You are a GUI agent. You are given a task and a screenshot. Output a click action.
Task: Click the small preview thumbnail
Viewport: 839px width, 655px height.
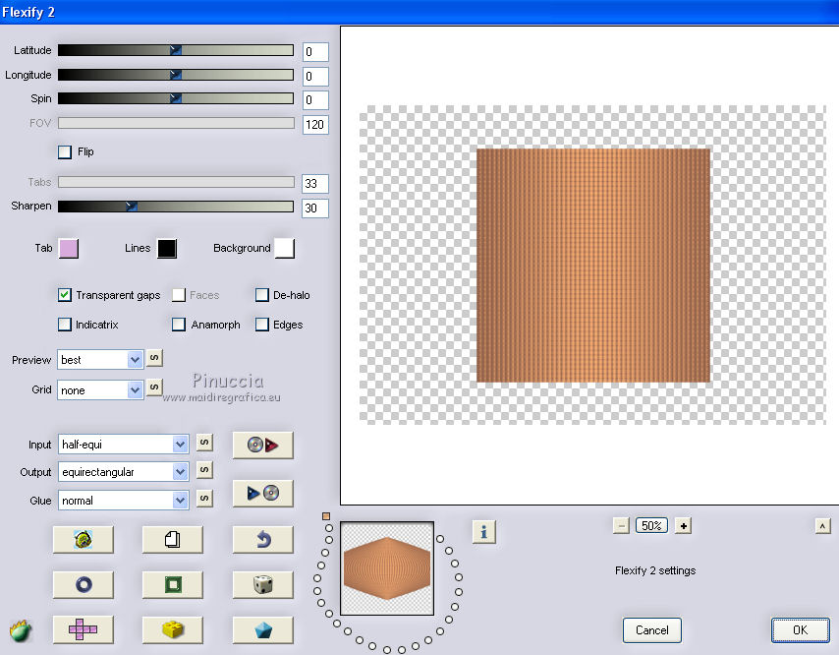coord(387,568)
